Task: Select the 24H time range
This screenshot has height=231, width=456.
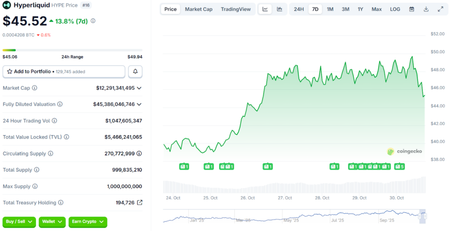Action: coord(299,9)
